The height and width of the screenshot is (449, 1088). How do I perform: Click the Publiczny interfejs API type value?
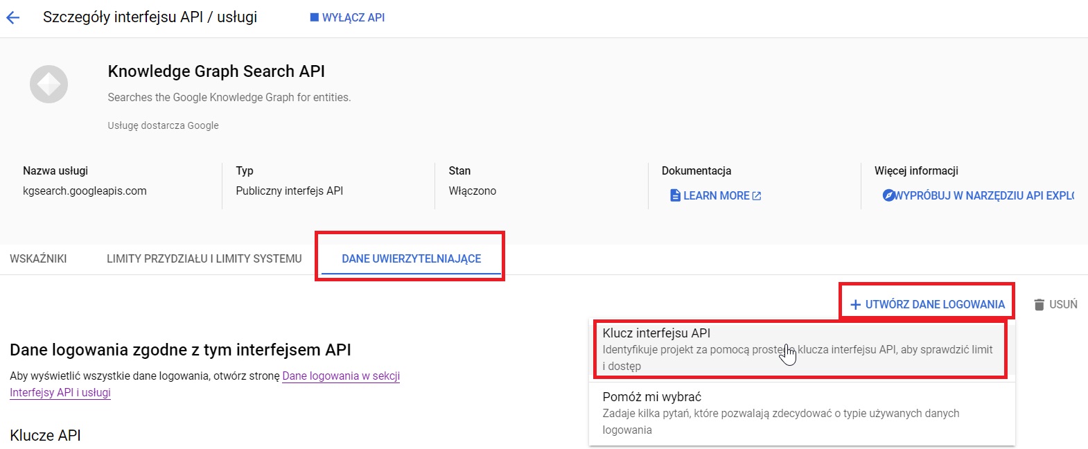(x=290, y=191)
